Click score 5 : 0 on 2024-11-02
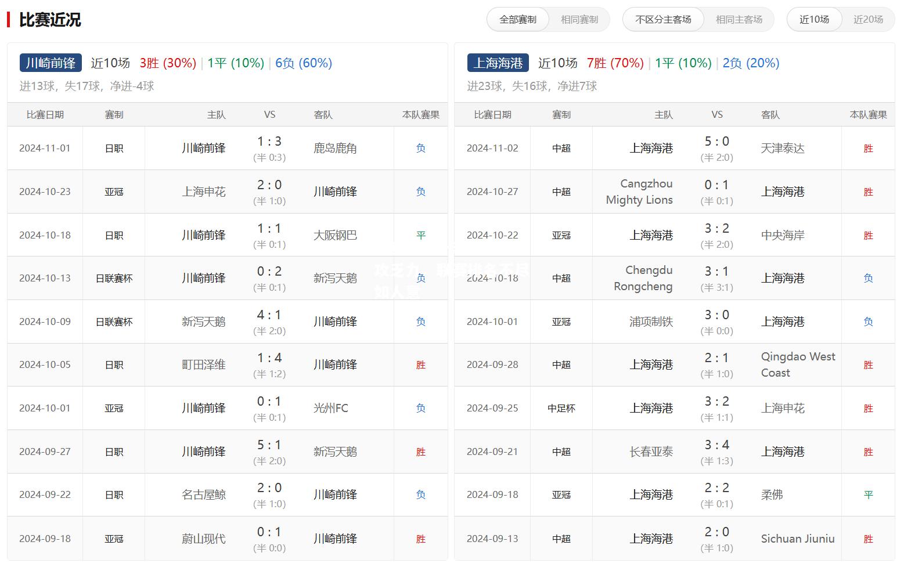This screenshot has width=904, height=567. tap(717, 142)
